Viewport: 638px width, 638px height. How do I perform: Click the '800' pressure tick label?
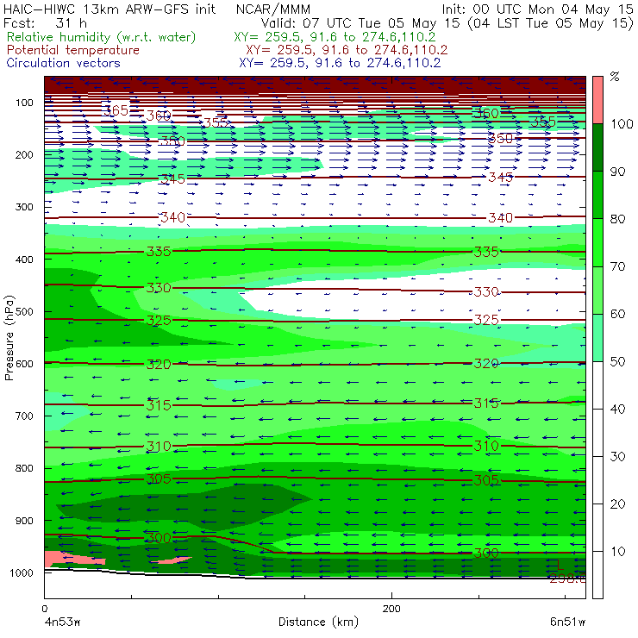24,468
